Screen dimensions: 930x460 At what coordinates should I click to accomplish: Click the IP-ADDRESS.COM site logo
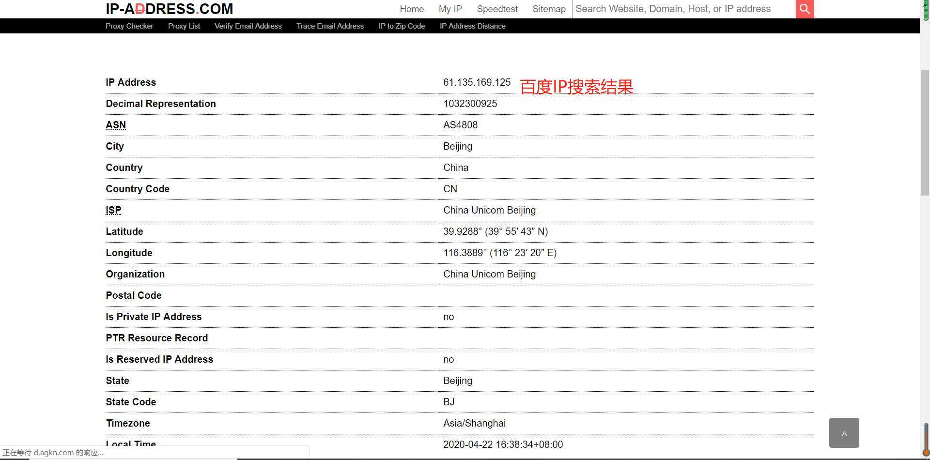click(x=169, y=9)
